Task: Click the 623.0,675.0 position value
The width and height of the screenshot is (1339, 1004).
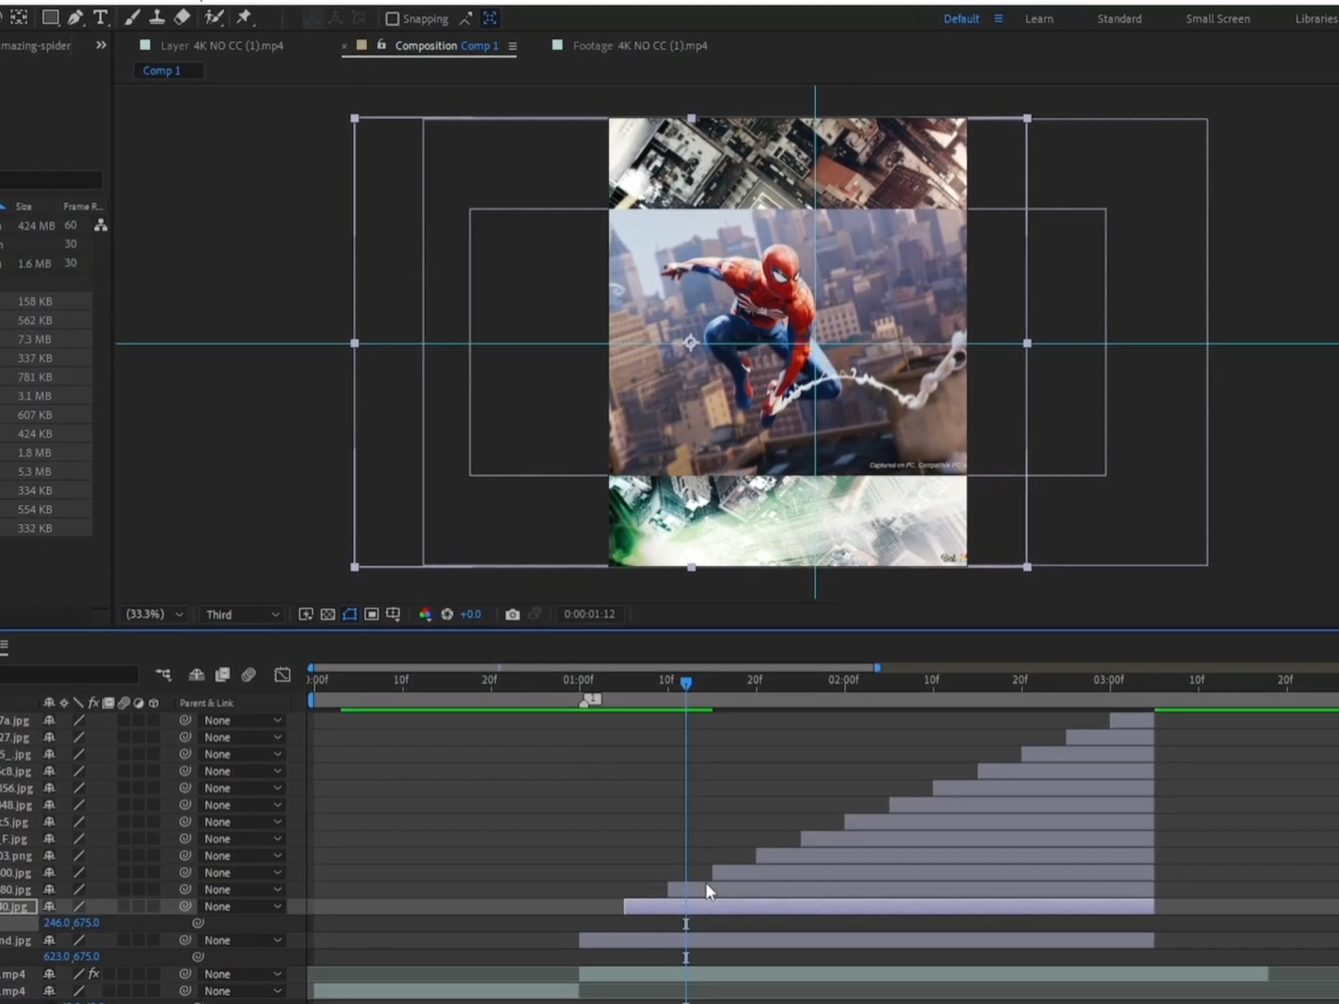Action: pos(71,957)
